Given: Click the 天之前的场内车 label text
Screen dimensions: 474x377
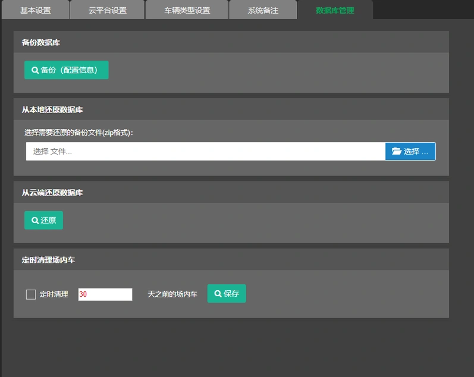Looking at the screenshot, I should click(x=172, y=294).
